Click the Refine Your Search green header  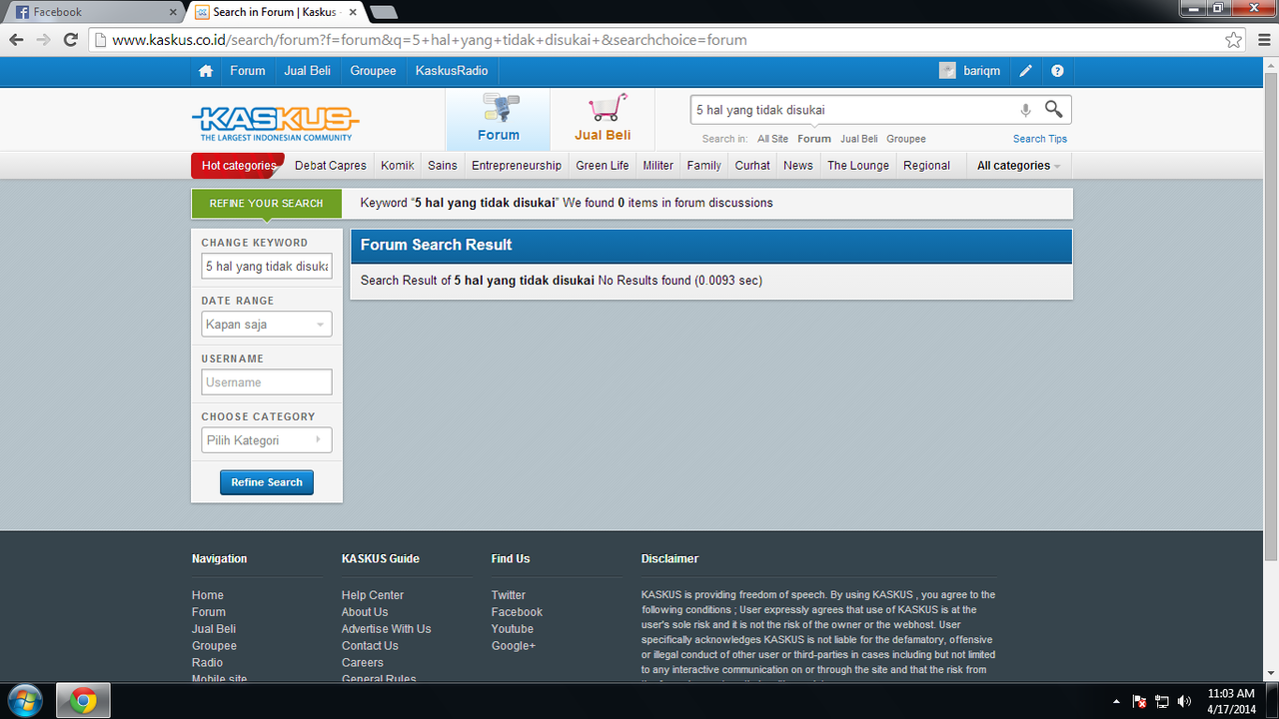(267, 203)
